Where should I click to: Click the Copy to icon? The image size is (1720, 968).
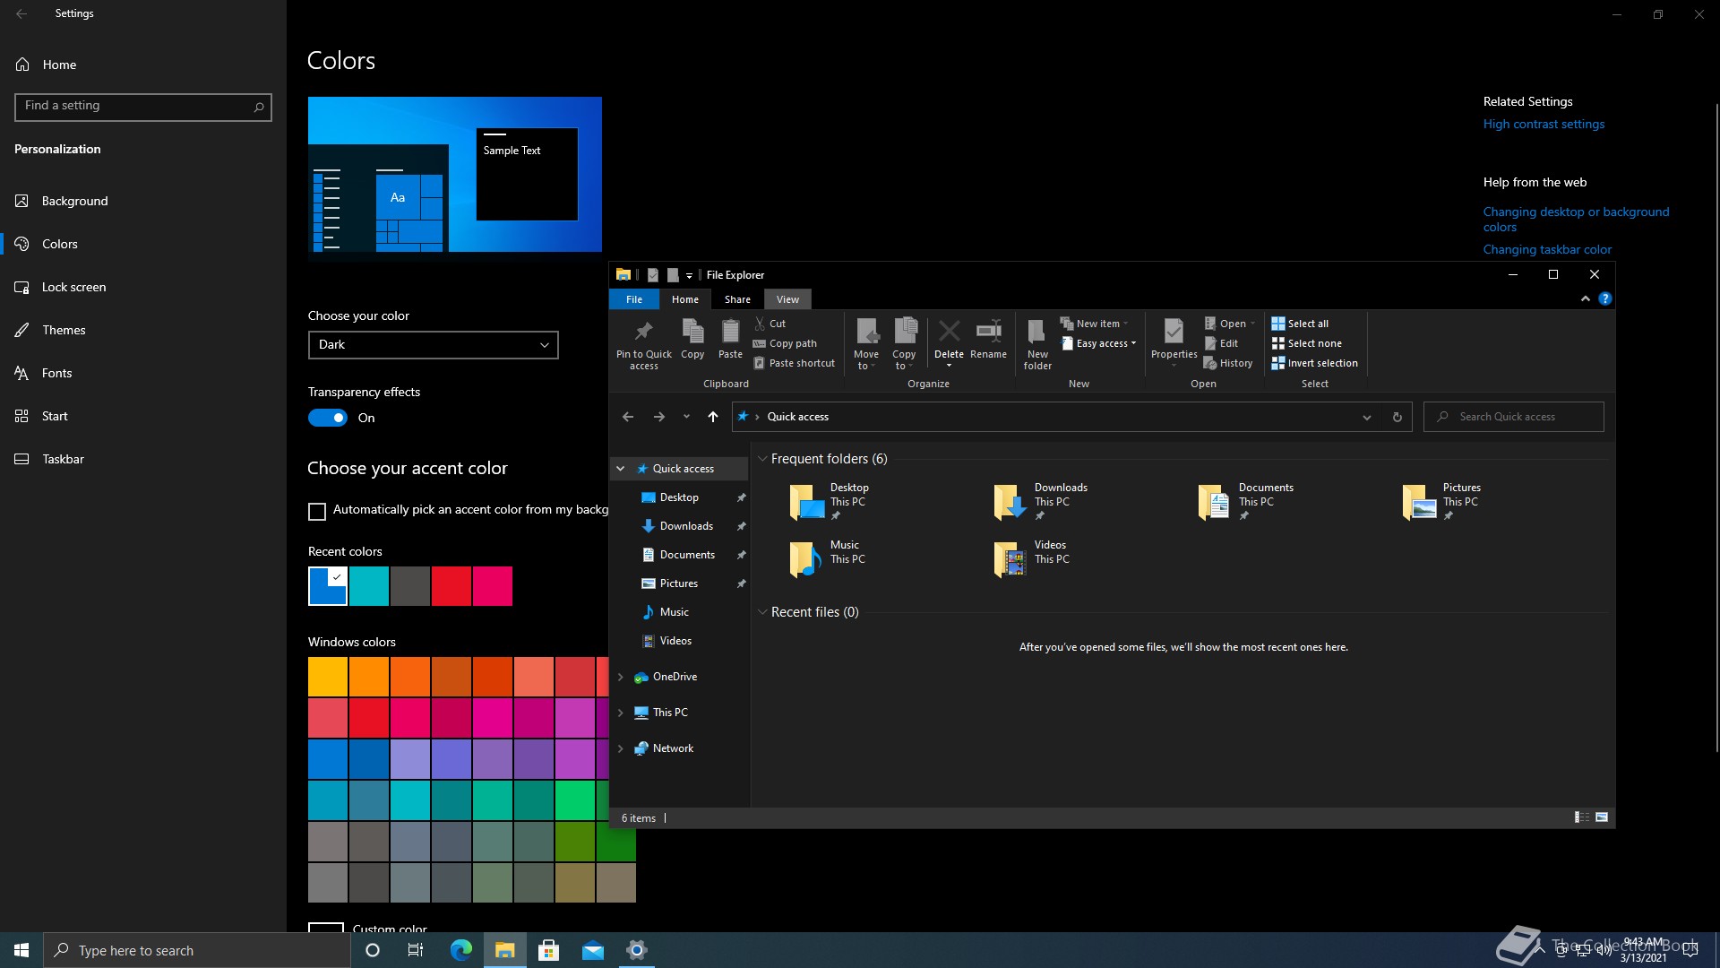(905, 331)
